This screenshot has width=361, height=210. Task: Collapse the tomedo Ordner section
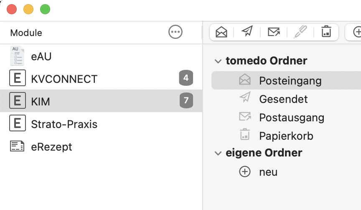click(x=218, y=61)
